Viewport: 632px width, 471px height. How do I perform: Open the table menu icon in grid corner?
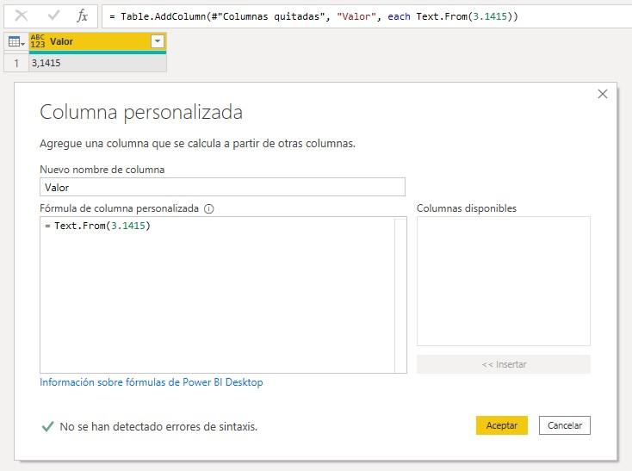coord(16,41)
